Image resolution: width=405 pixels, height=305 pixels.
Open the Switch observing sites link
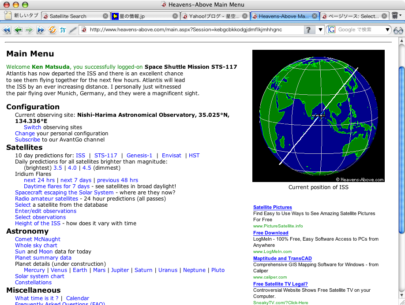(32, 127)
